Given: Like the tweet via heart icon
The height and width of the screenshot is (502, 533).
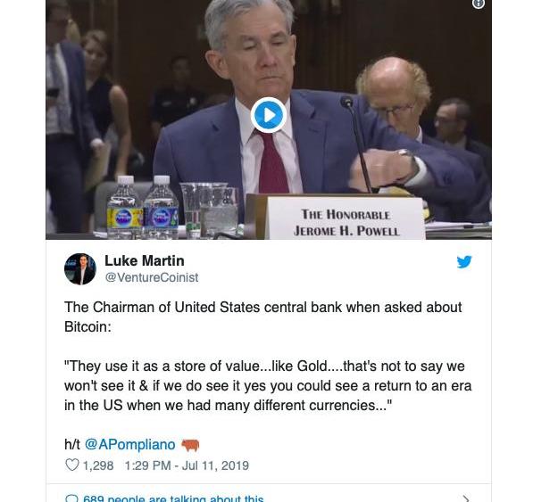Looking at the screenshot, I should [71, 465].
